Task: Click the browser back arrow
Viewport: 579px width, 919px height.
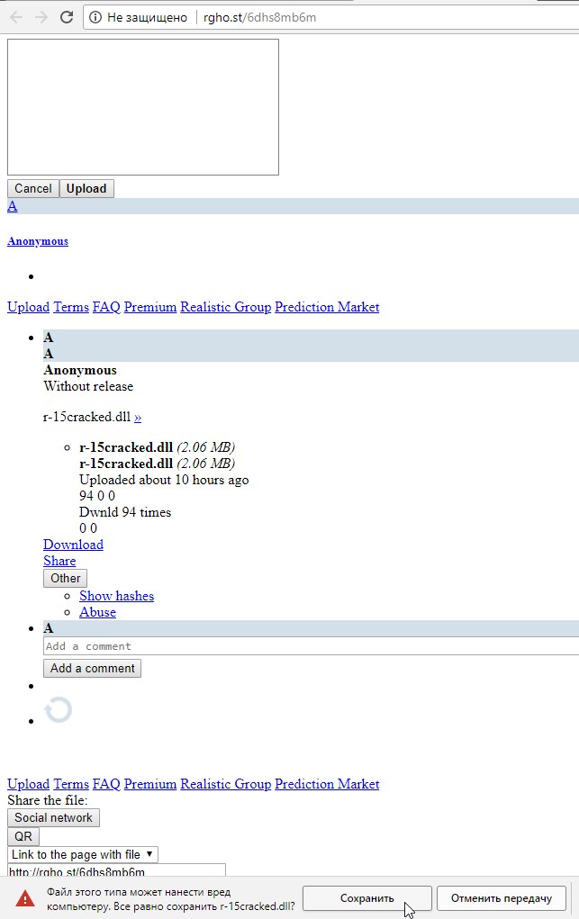Action: (16, 17)
